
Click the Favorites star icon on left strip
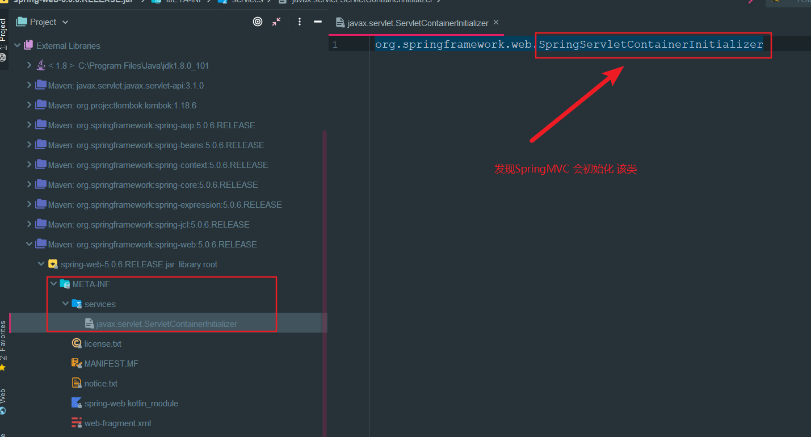tap(3, 368)
